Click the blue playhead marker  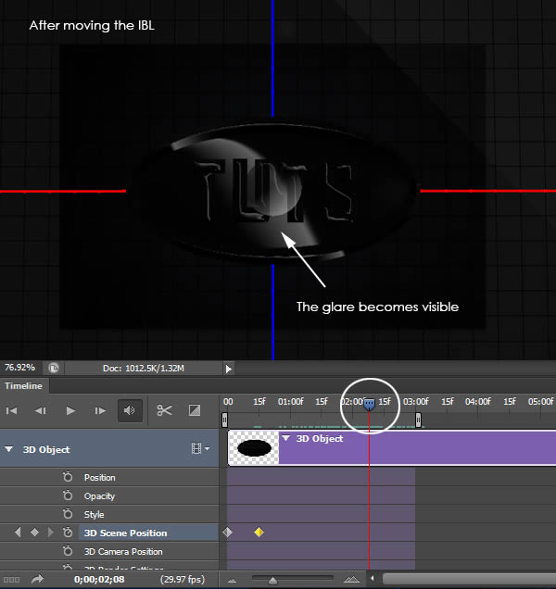coord(369,405)
